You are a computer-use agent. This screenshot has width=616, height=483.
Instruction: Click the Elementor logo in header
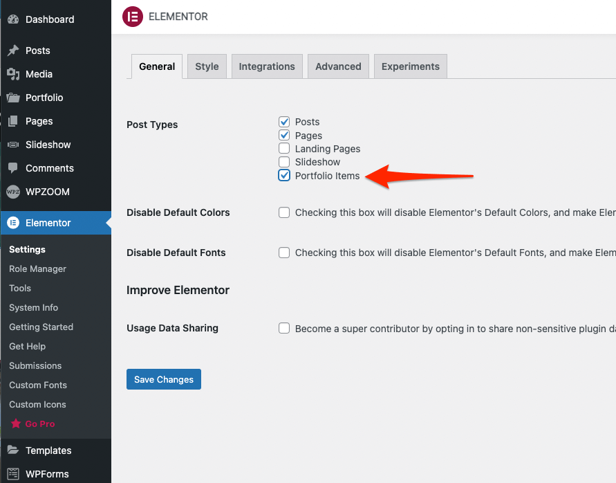132,17
